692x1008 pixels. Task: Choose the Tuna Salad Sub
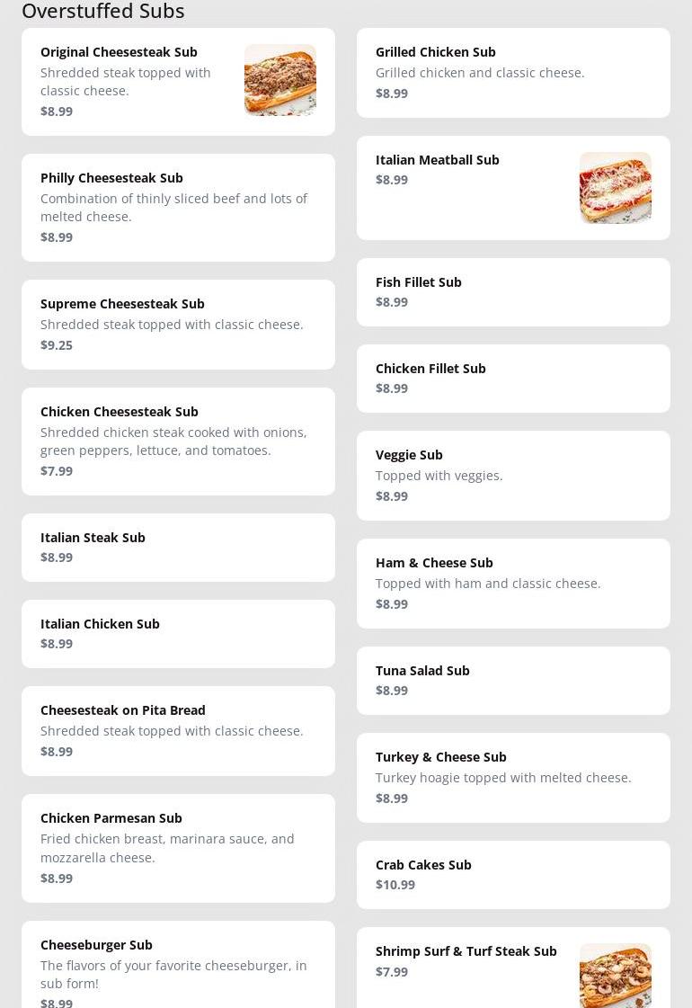513,680
